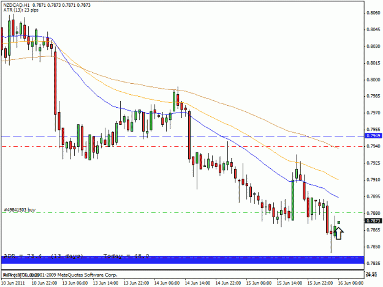Click the small green latest candle near 0.7873
Screen dimensions: 383x287
tap(338, 222)
